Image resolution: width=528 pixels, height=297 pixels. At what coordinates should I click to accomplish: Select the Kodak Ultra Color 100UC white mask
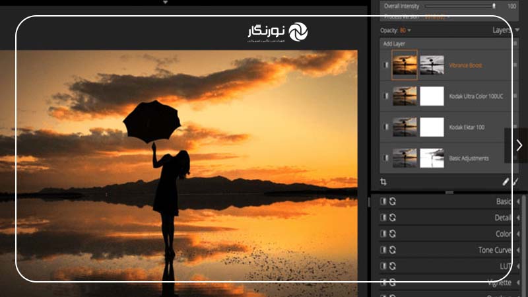(432, 96)
